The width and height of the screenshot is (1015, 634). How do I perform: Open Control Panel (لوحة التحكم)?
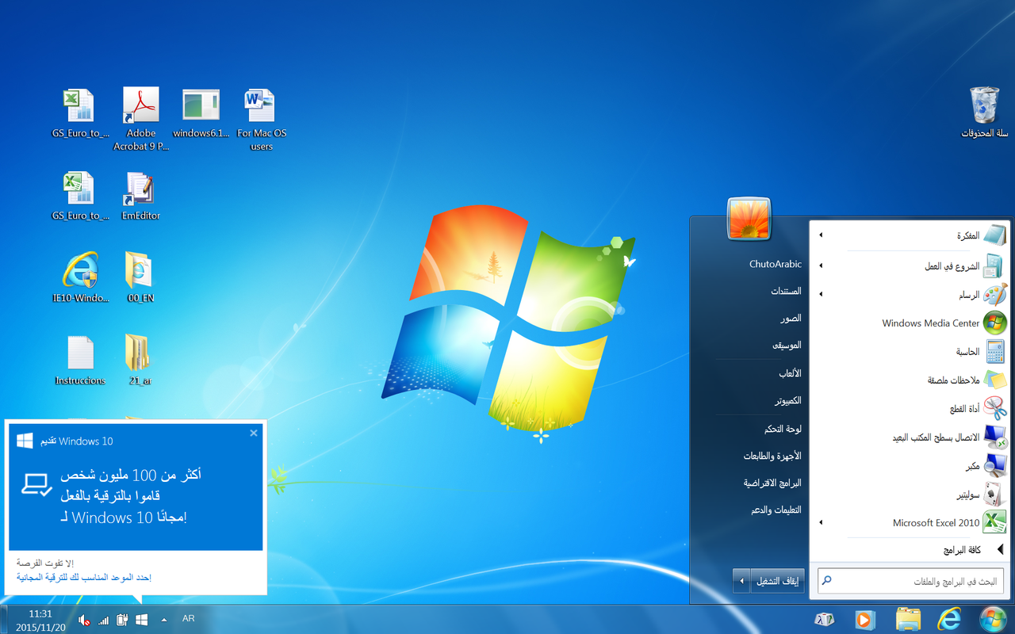click(782, 429)
